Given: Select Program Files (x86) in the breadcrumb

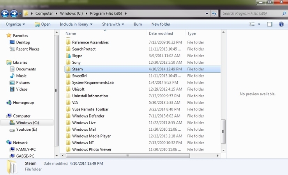Looking at the screenshot, I should (x=106, y=13).
